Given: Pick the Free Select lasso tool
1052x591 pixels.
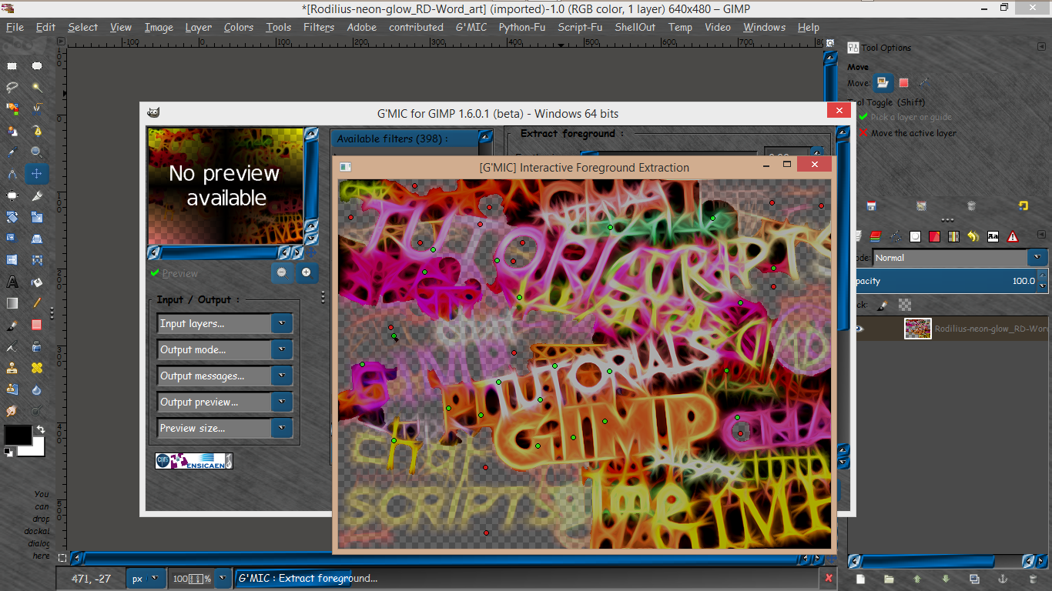Looking at the screenshot, I should [x=12, y=88].
